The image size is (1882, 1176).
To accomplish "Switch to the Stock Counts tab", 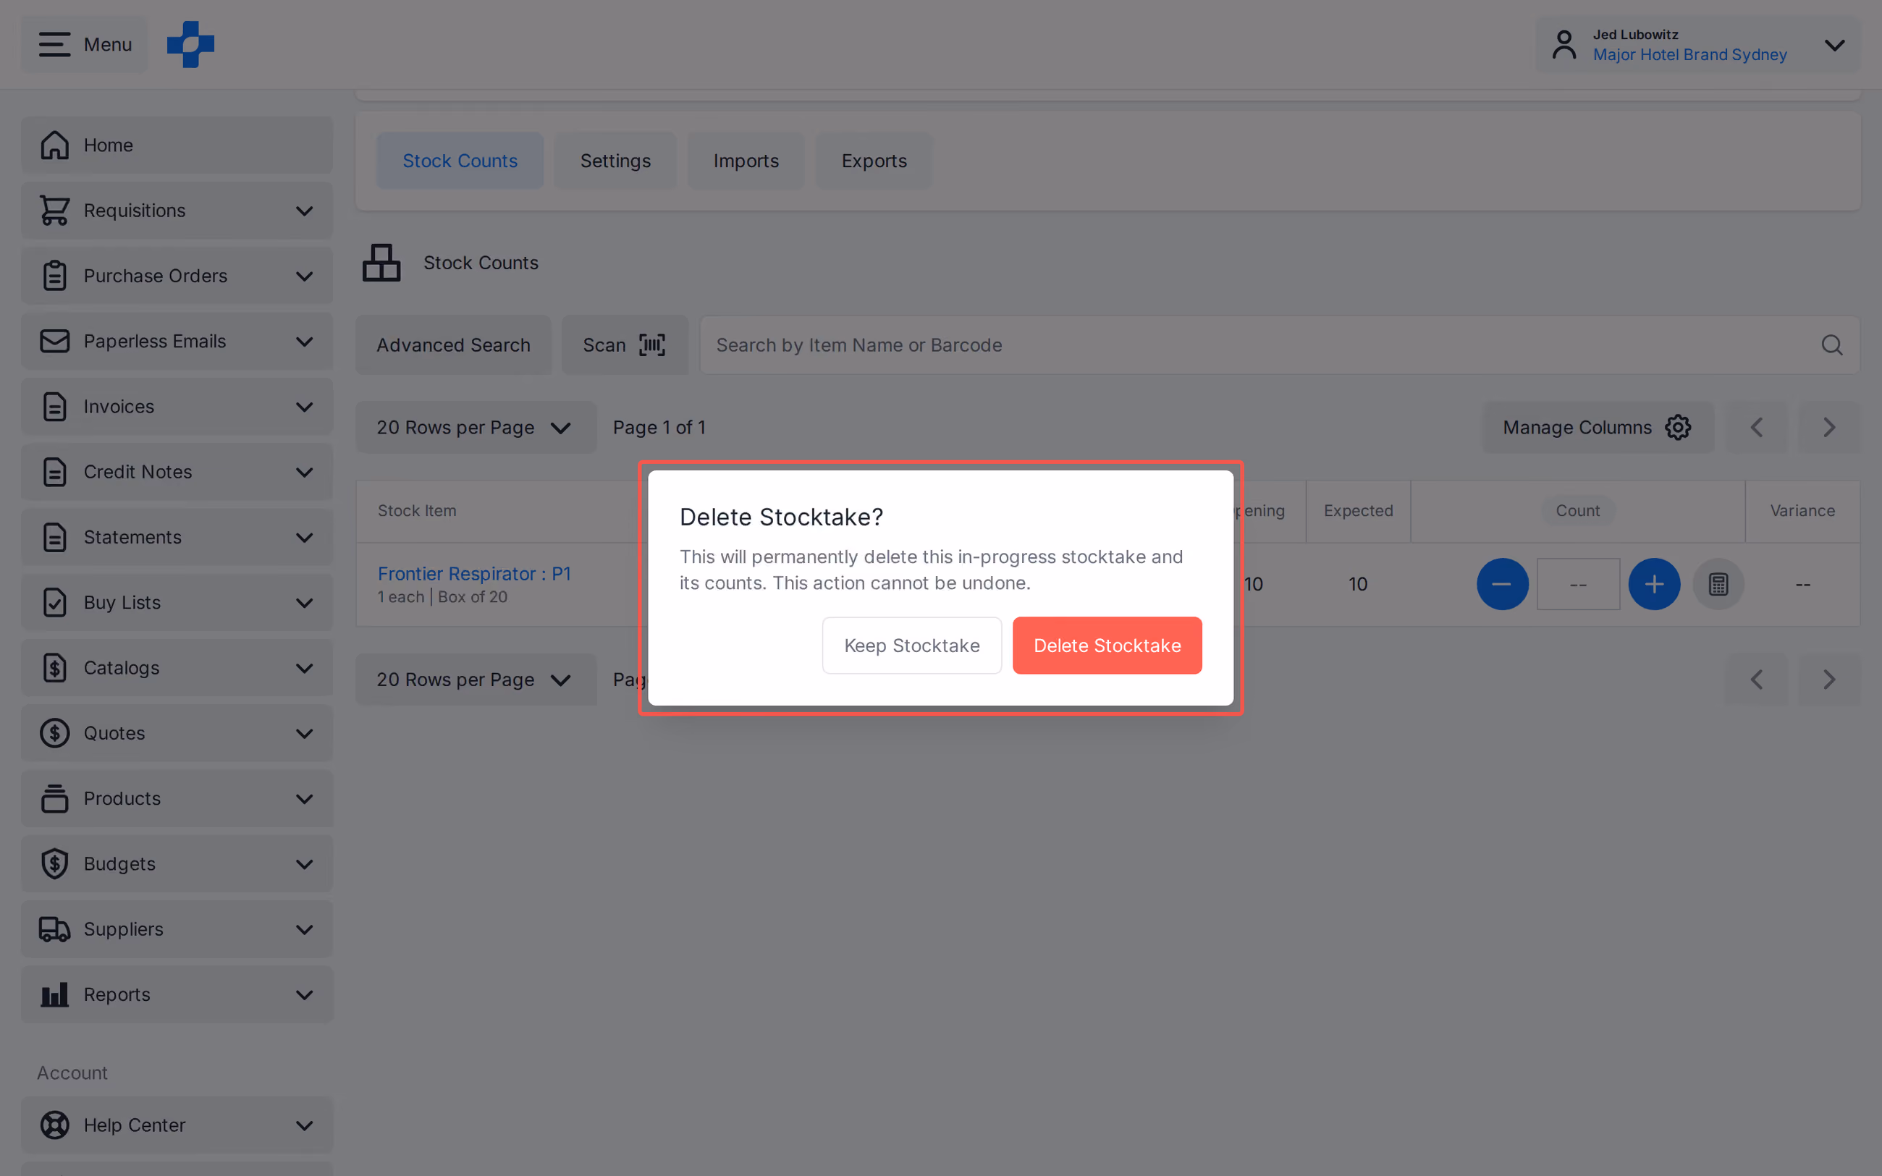I will 460,160.
